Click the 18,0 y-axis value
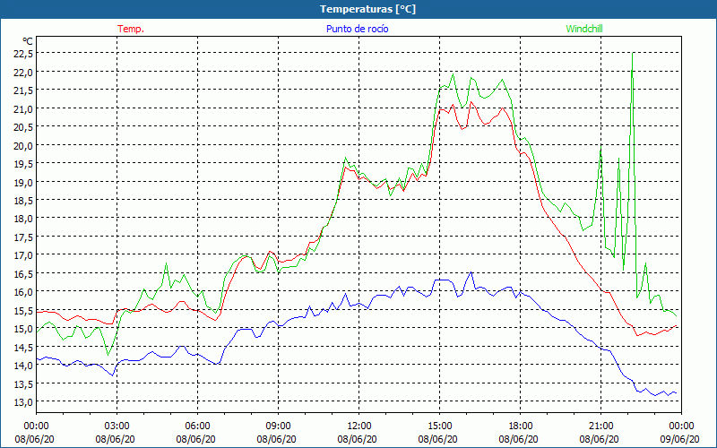717x448 pixels. click(x=23, y=218)
